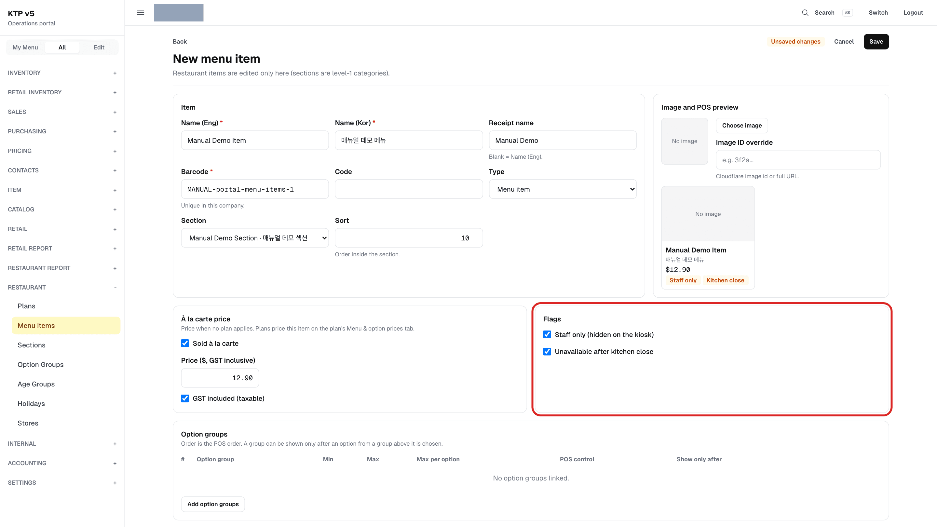The height and width of the screenshot is (527, 937).
Task: Click the Save button
Action: pyautogui.click(x=876, y=41)
